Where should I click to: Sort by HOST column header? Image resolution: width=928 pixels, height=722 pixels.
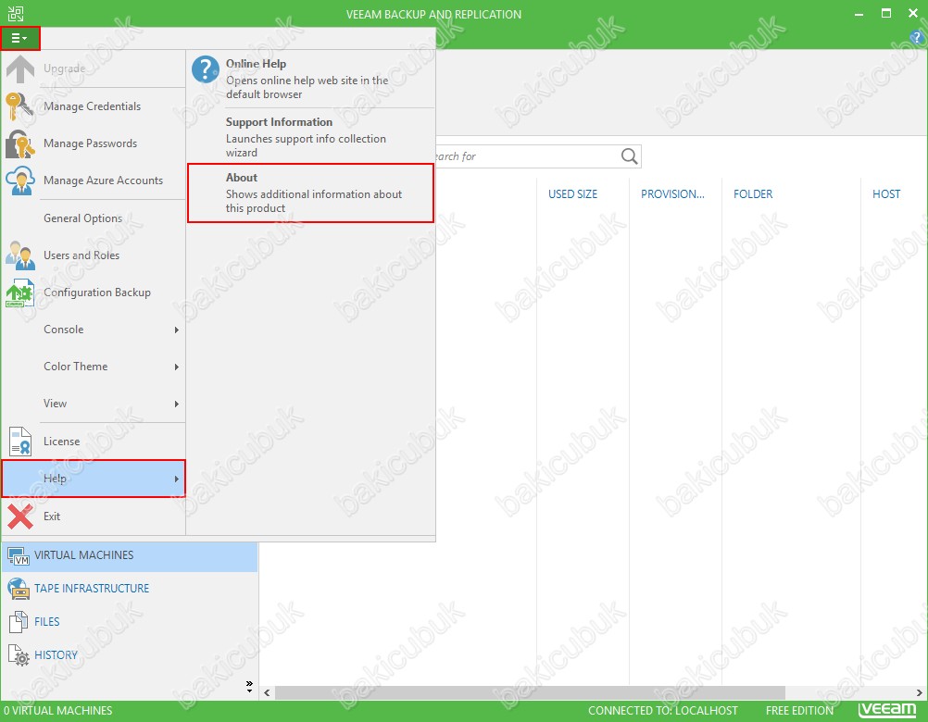(886, 194)
